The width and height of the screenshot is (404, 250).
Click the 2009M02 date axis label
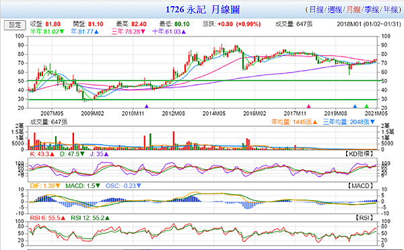click(x=92, y=113)
